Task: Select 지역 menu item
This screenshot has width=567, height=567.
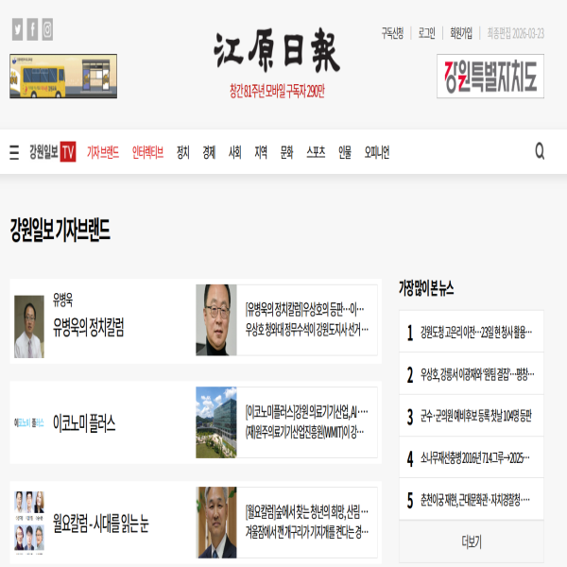Action: [x=261, y=152]
